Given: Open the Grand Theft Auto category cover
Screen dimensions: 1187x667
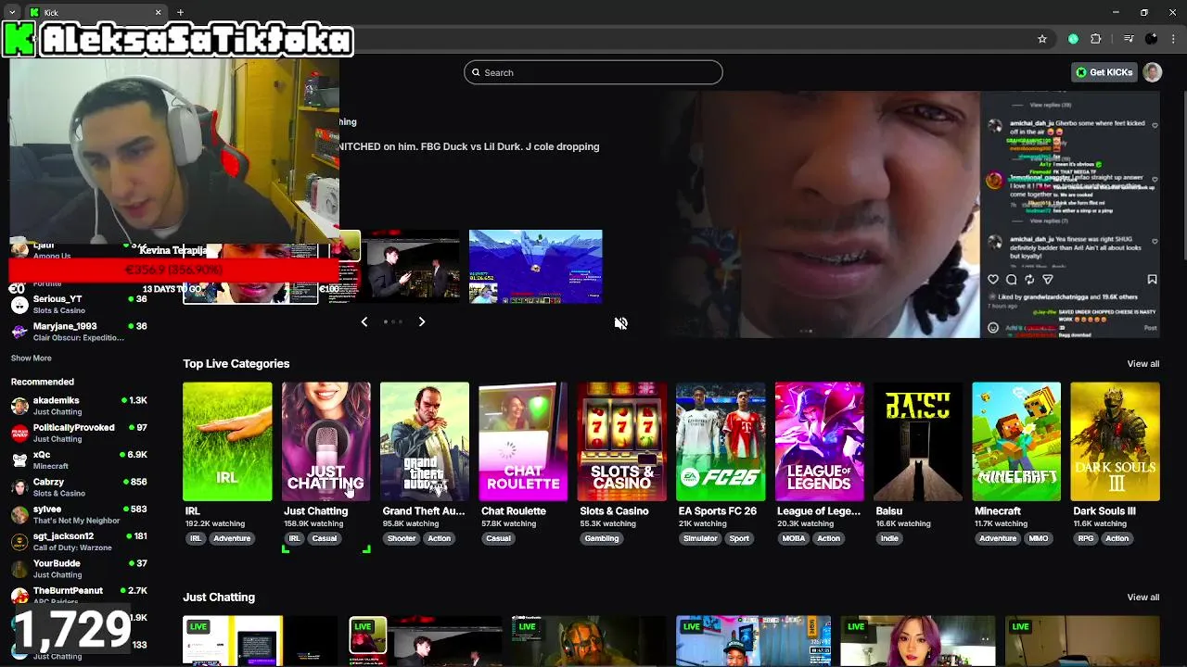Looking at the screenshot, I should [425, 441].
